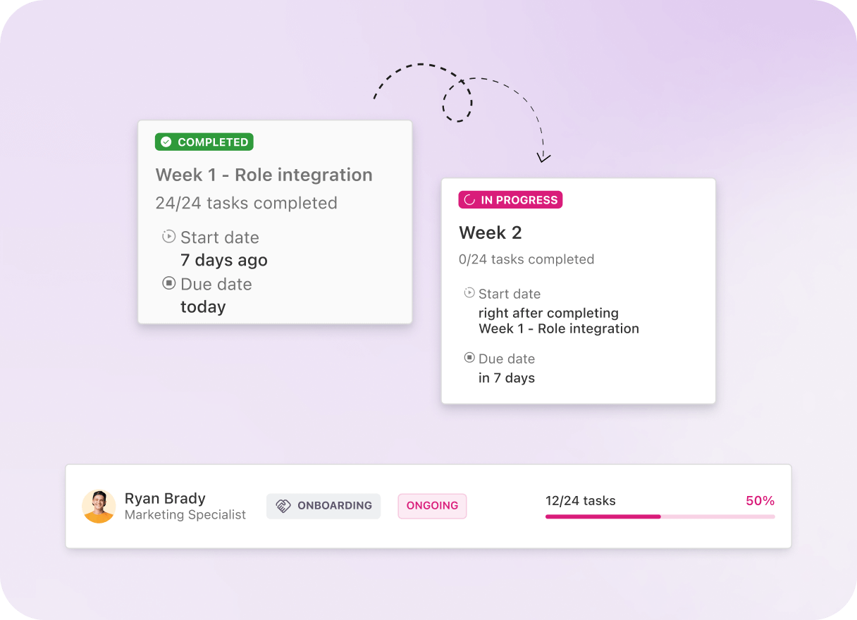Click the 24/24 tasks completed link
The image size is (857, 620).
[246, 203]
